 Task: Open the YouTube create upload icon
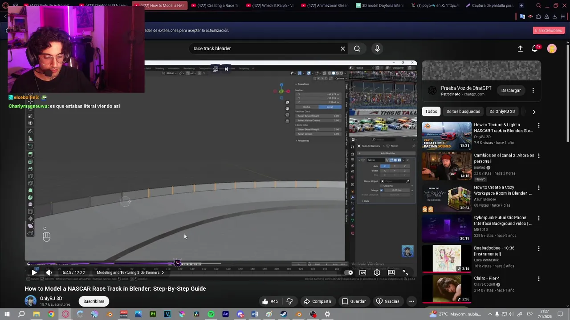(520, 48)
